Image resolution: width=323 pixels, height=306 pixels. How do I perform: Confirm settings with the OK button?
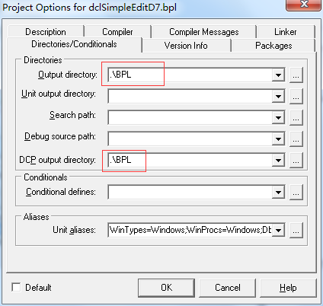[166, 288]
